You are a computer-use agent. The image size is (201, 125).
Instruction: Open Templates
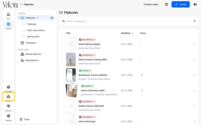[30, 43]
